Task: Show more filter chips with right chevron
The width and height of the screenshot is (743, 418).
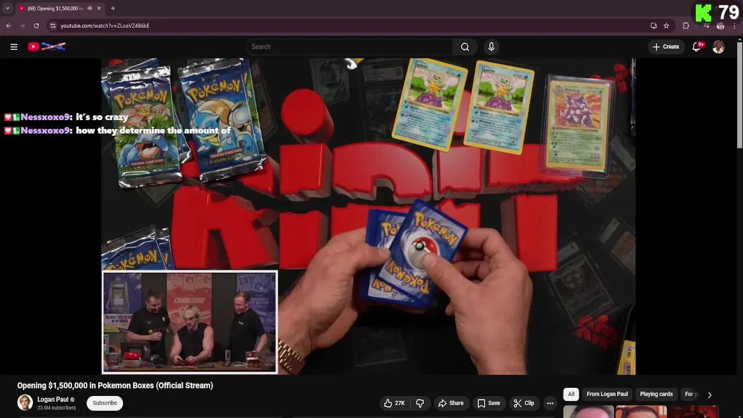Action: coord(709,395)
